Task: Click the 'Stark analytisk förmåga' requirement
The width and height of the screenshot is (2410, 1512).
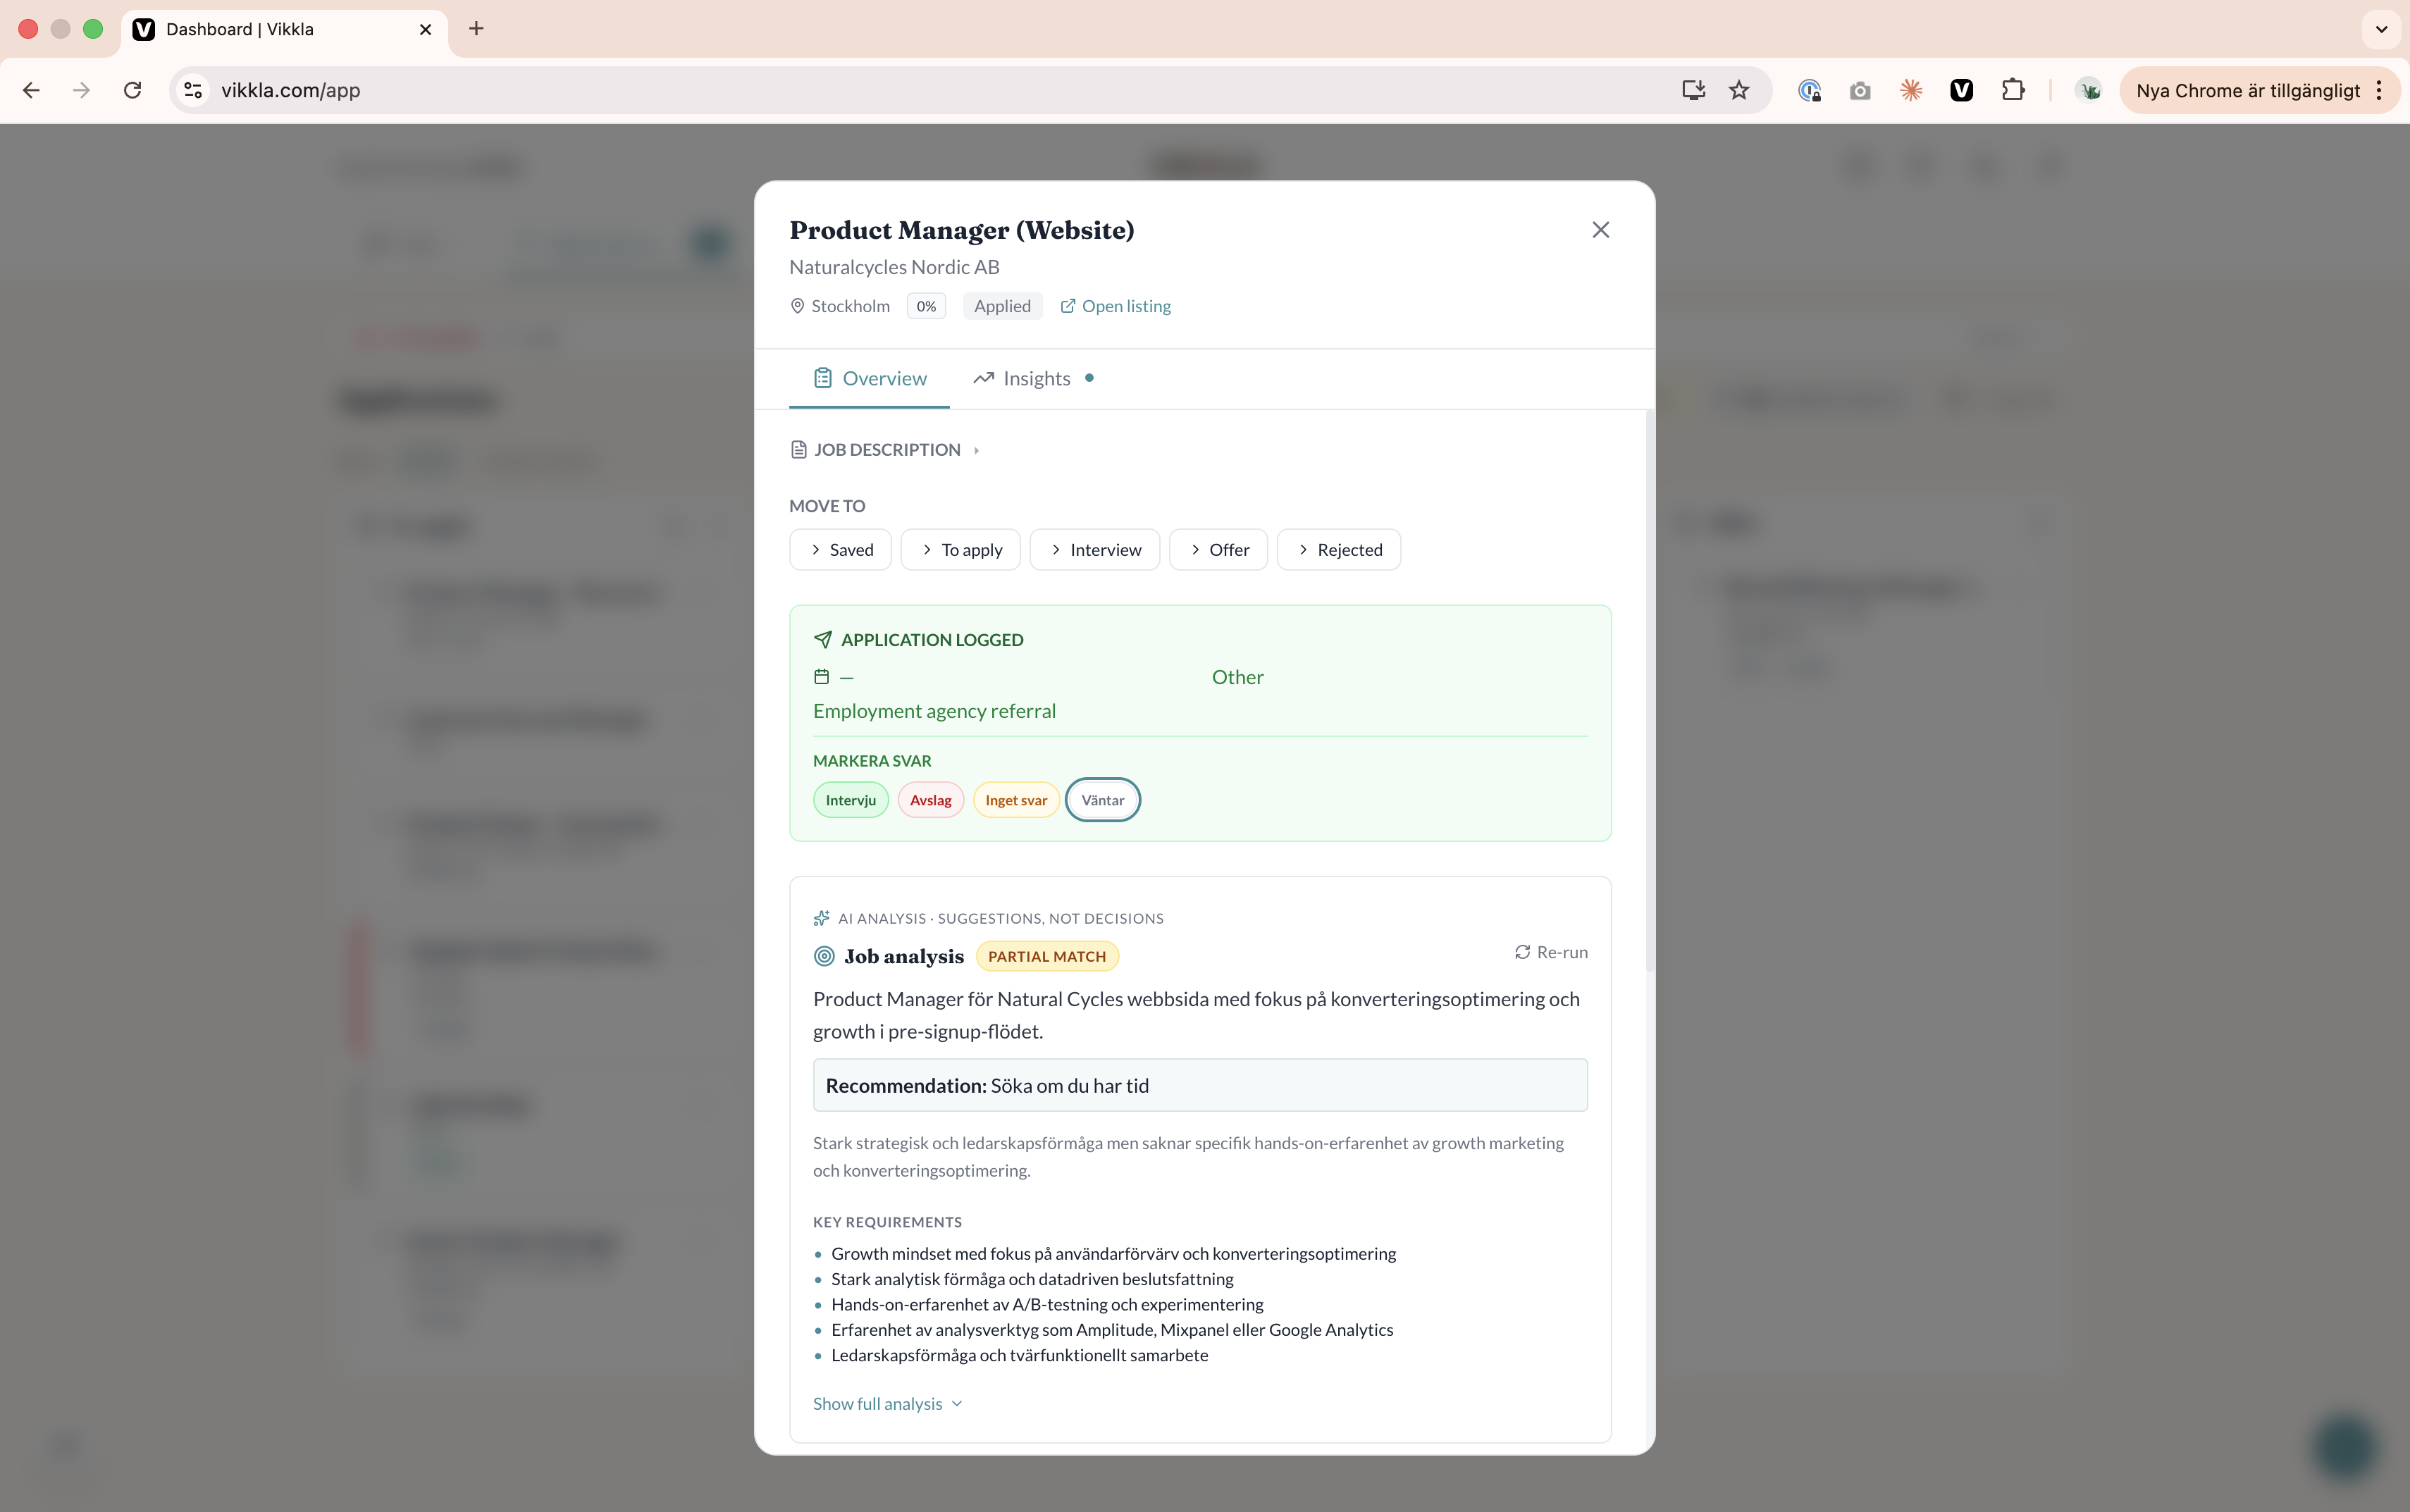Action: tap(1032, 1279)
